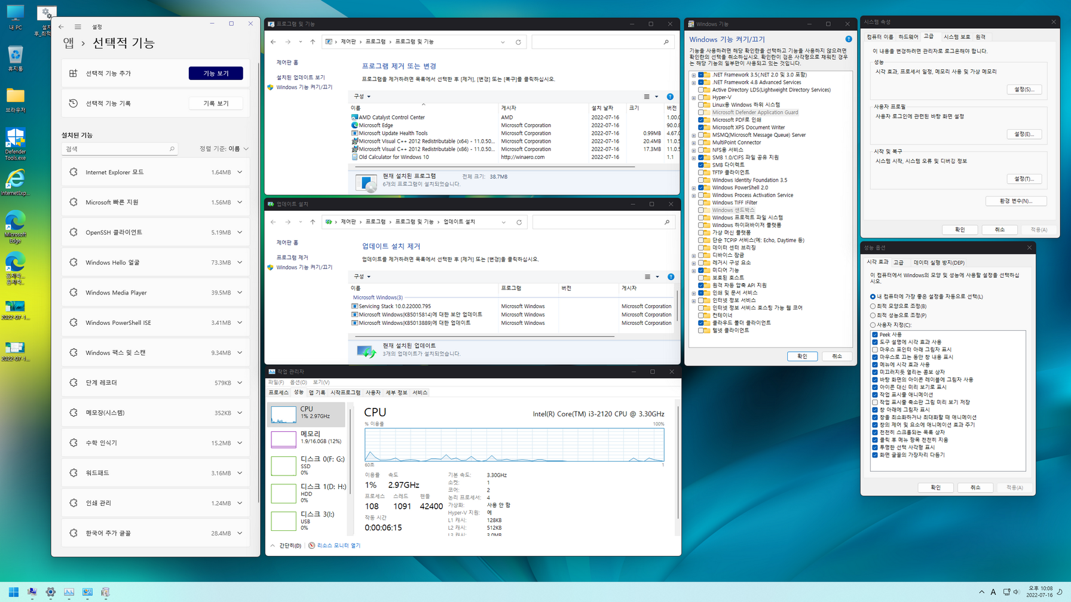The image size is (1071, 602).
Task: Check the 텔넷 클라이언트 feature
Action: [701, 330]
